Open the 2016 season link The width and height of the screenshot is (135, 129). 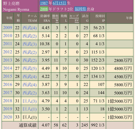pos(8,85)
